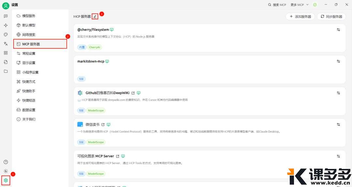Select 显示设置 in settings menu
Image resolution: width=352 pixels, height=187 pixels.
click(40, 63)
